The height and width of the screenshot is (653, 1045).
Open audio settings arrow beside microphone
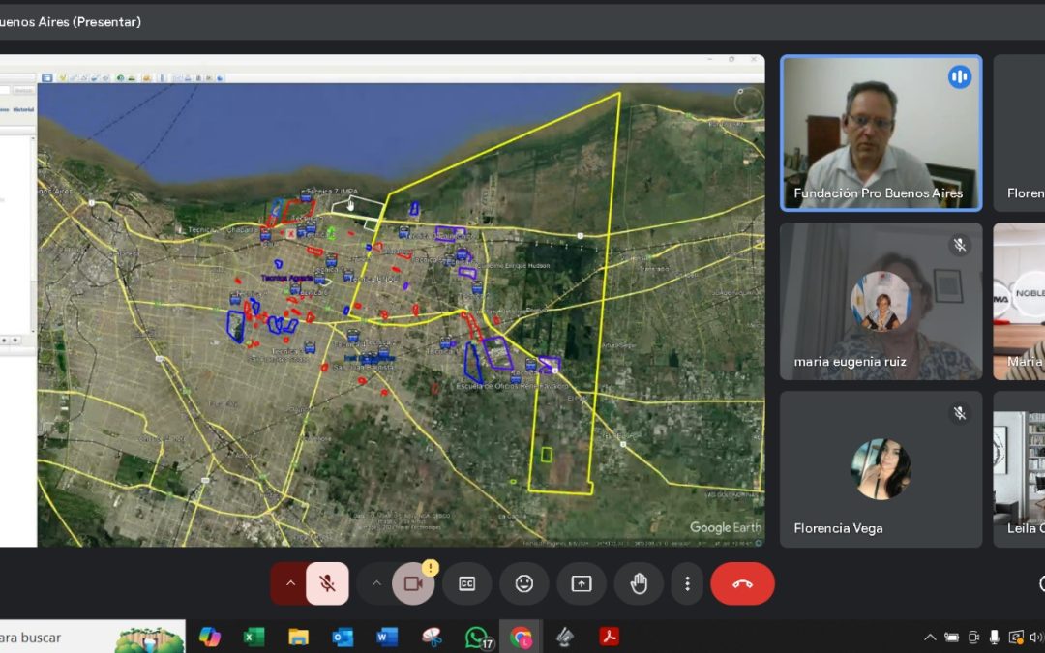coord(289,583)
